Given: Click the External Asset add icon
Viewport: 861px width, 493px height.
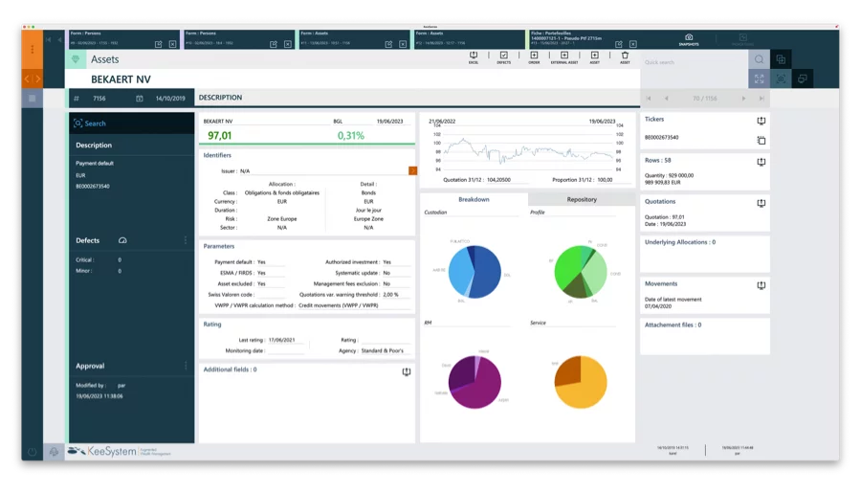Looking at the screenshot, I should pos(564,56).
